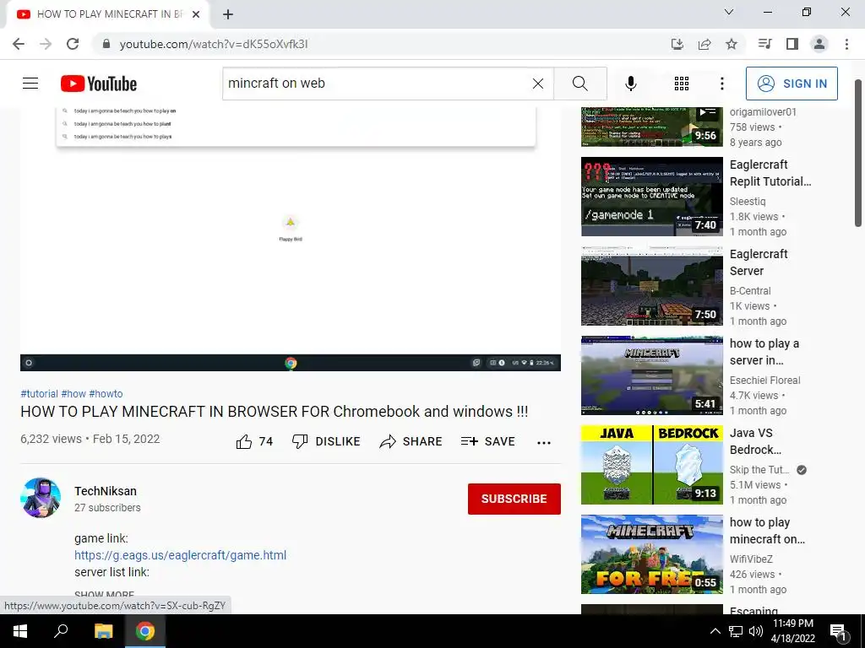The height and width of the screenshot is (648, 865).
Task: Subscribe to TechNiksan channel
Action: point(514,499)
